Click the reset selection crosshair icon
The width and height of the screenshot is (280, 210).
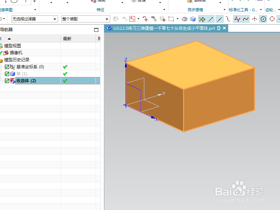pyautogui.click(x=145, y=19)
